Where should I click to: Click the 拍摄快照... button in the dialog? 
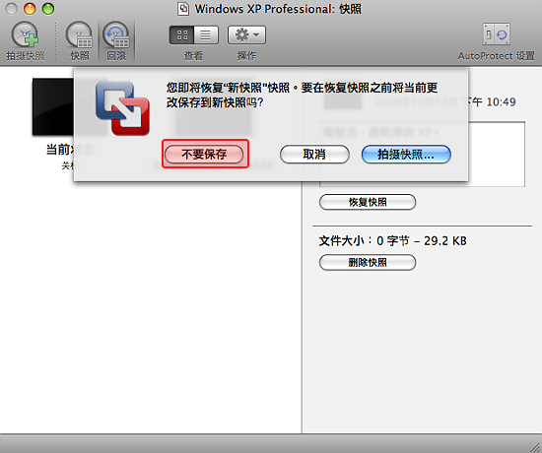(x=406, y=154)
